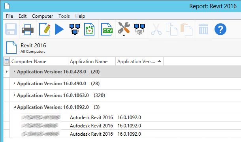Copy with the two pages icon
Viewport: 241px width, 142px height.
171,29
